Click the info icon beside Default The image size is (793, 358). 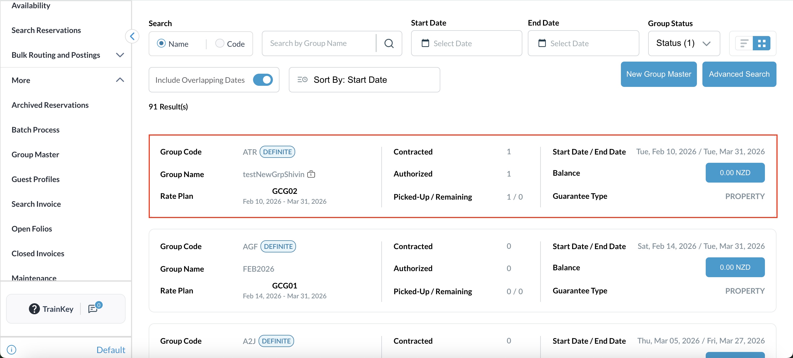click(11, 349)
